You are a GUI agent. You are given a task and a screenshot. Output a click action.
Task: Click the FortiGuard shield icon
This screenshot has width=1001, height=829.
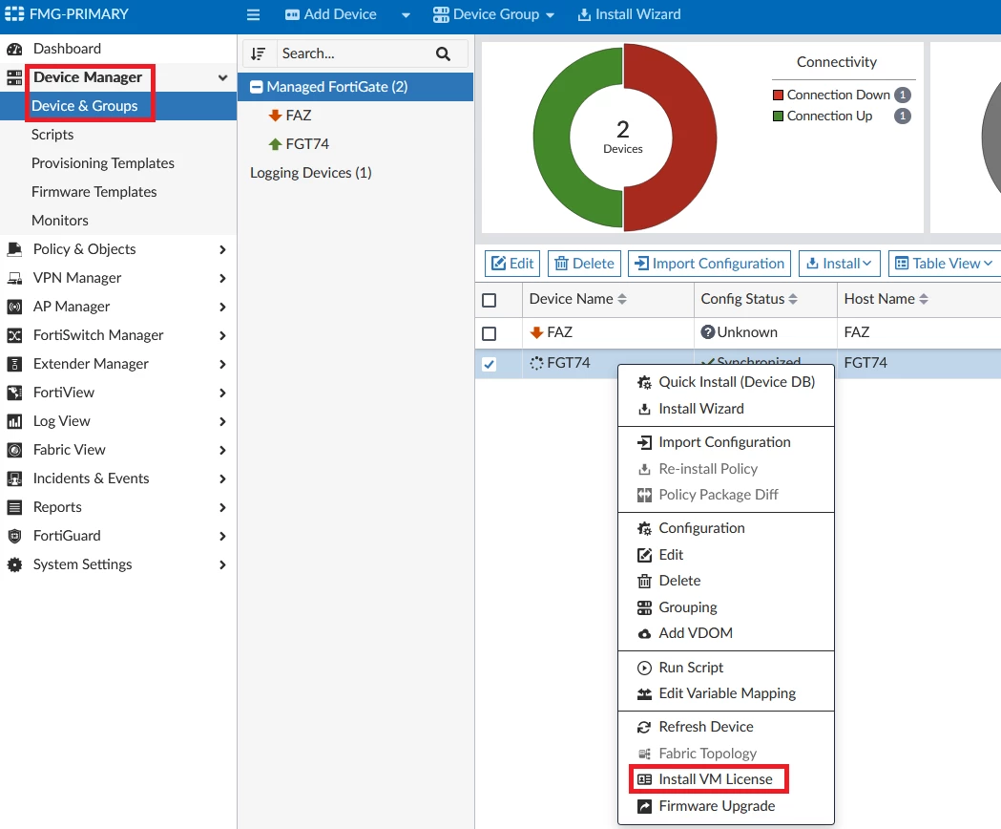[14, 536]
